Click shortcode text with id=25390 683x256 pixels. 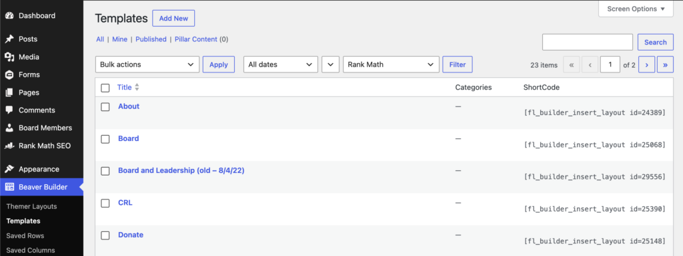click(594, 209)
